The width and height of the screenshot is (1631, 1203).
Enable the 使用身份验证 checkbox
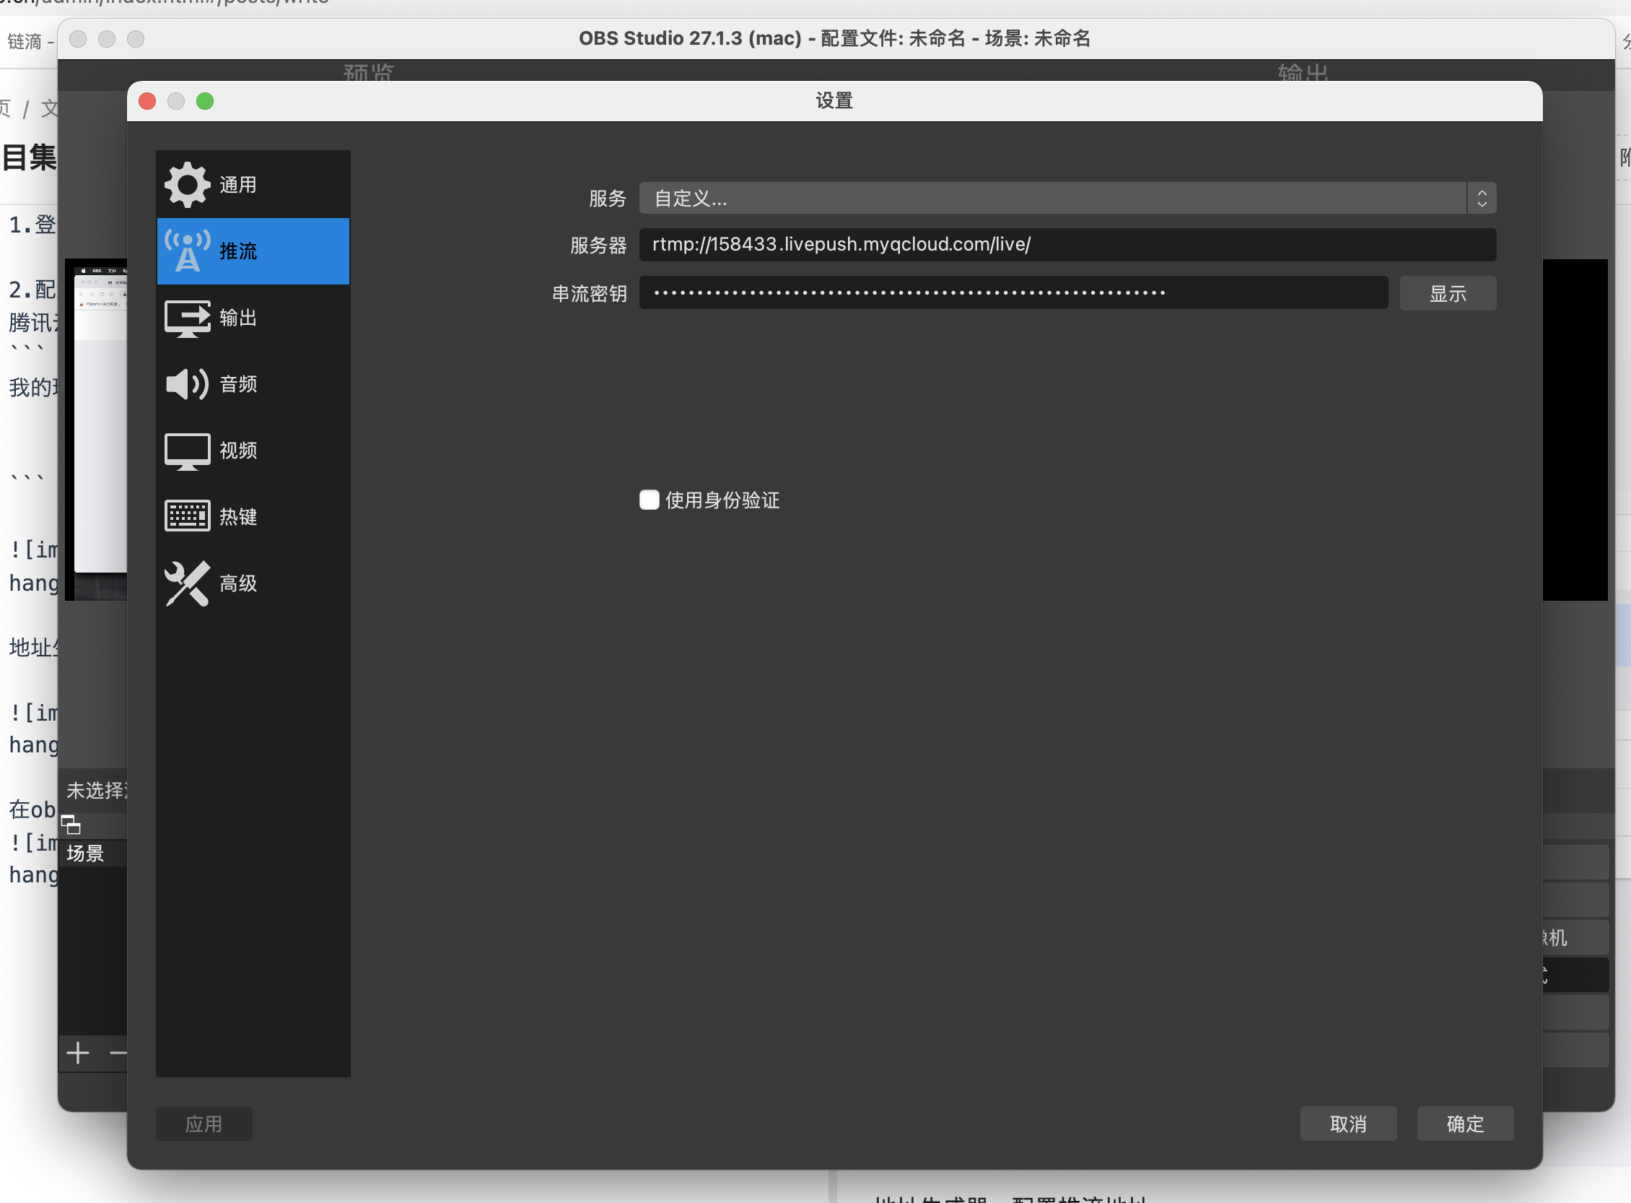tap(650, 500)
